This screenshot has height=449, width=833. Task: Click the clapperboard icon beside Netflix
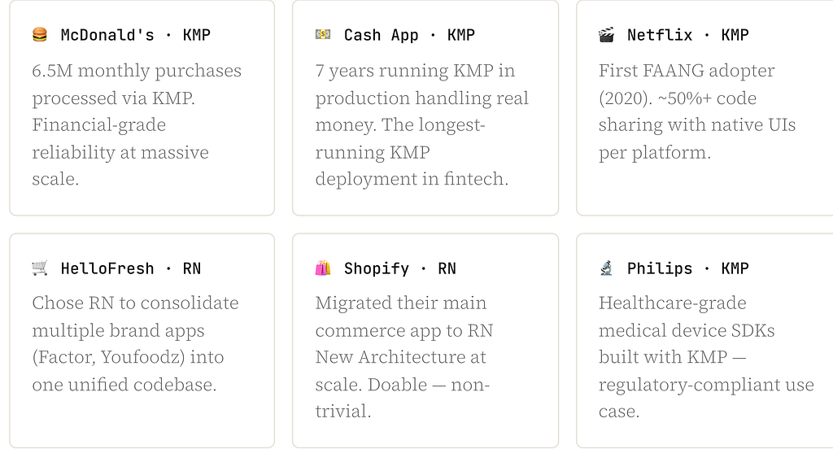point(606,34)
